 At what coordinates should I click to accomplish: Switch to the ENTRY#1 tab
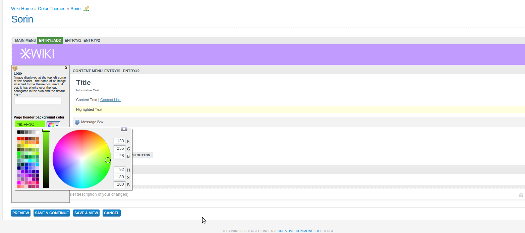72,40
